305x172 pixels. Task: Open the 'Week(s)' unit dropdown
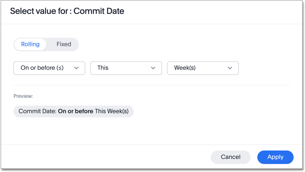pos(202,68)
